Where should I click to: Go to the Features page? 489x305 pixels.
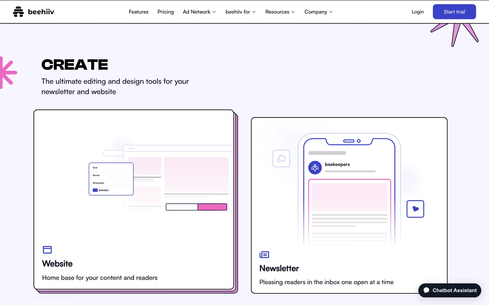(138, 12)
